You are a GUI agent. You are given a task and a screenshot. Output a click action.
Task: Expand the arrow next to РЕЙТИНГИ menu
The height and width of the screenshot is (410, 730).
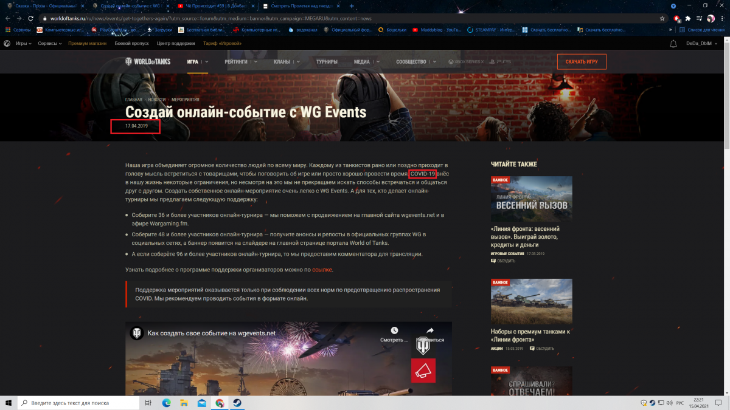[x=255, y=61]
